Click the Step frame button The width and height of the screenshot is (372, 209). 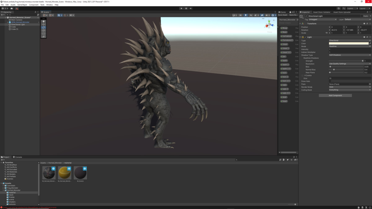[191, 8]
